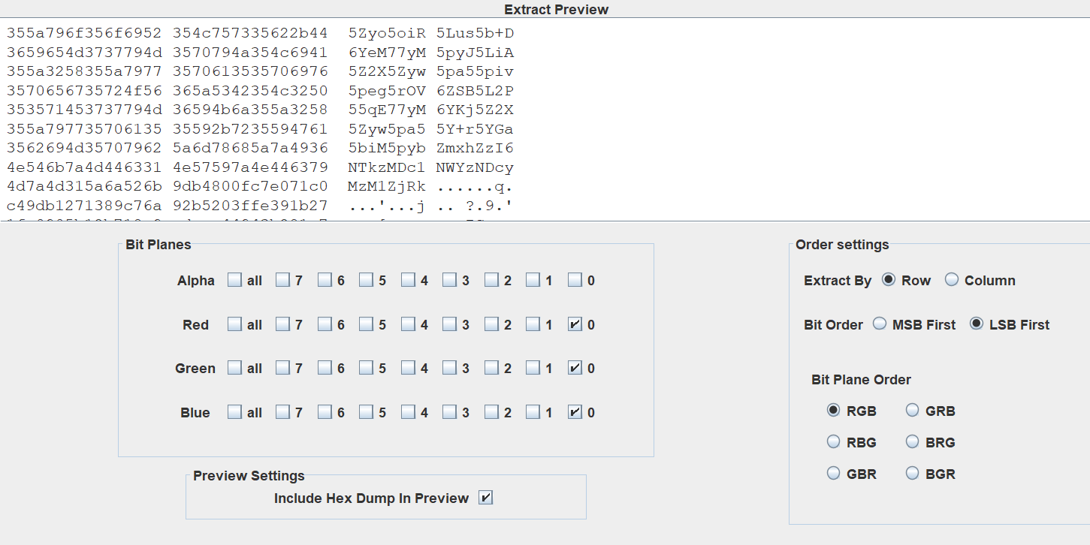Image resolution: width=1090 pixels, height=545 pixels.
Task: Select RBG bit plane order
Action: [x=833, y=442]
